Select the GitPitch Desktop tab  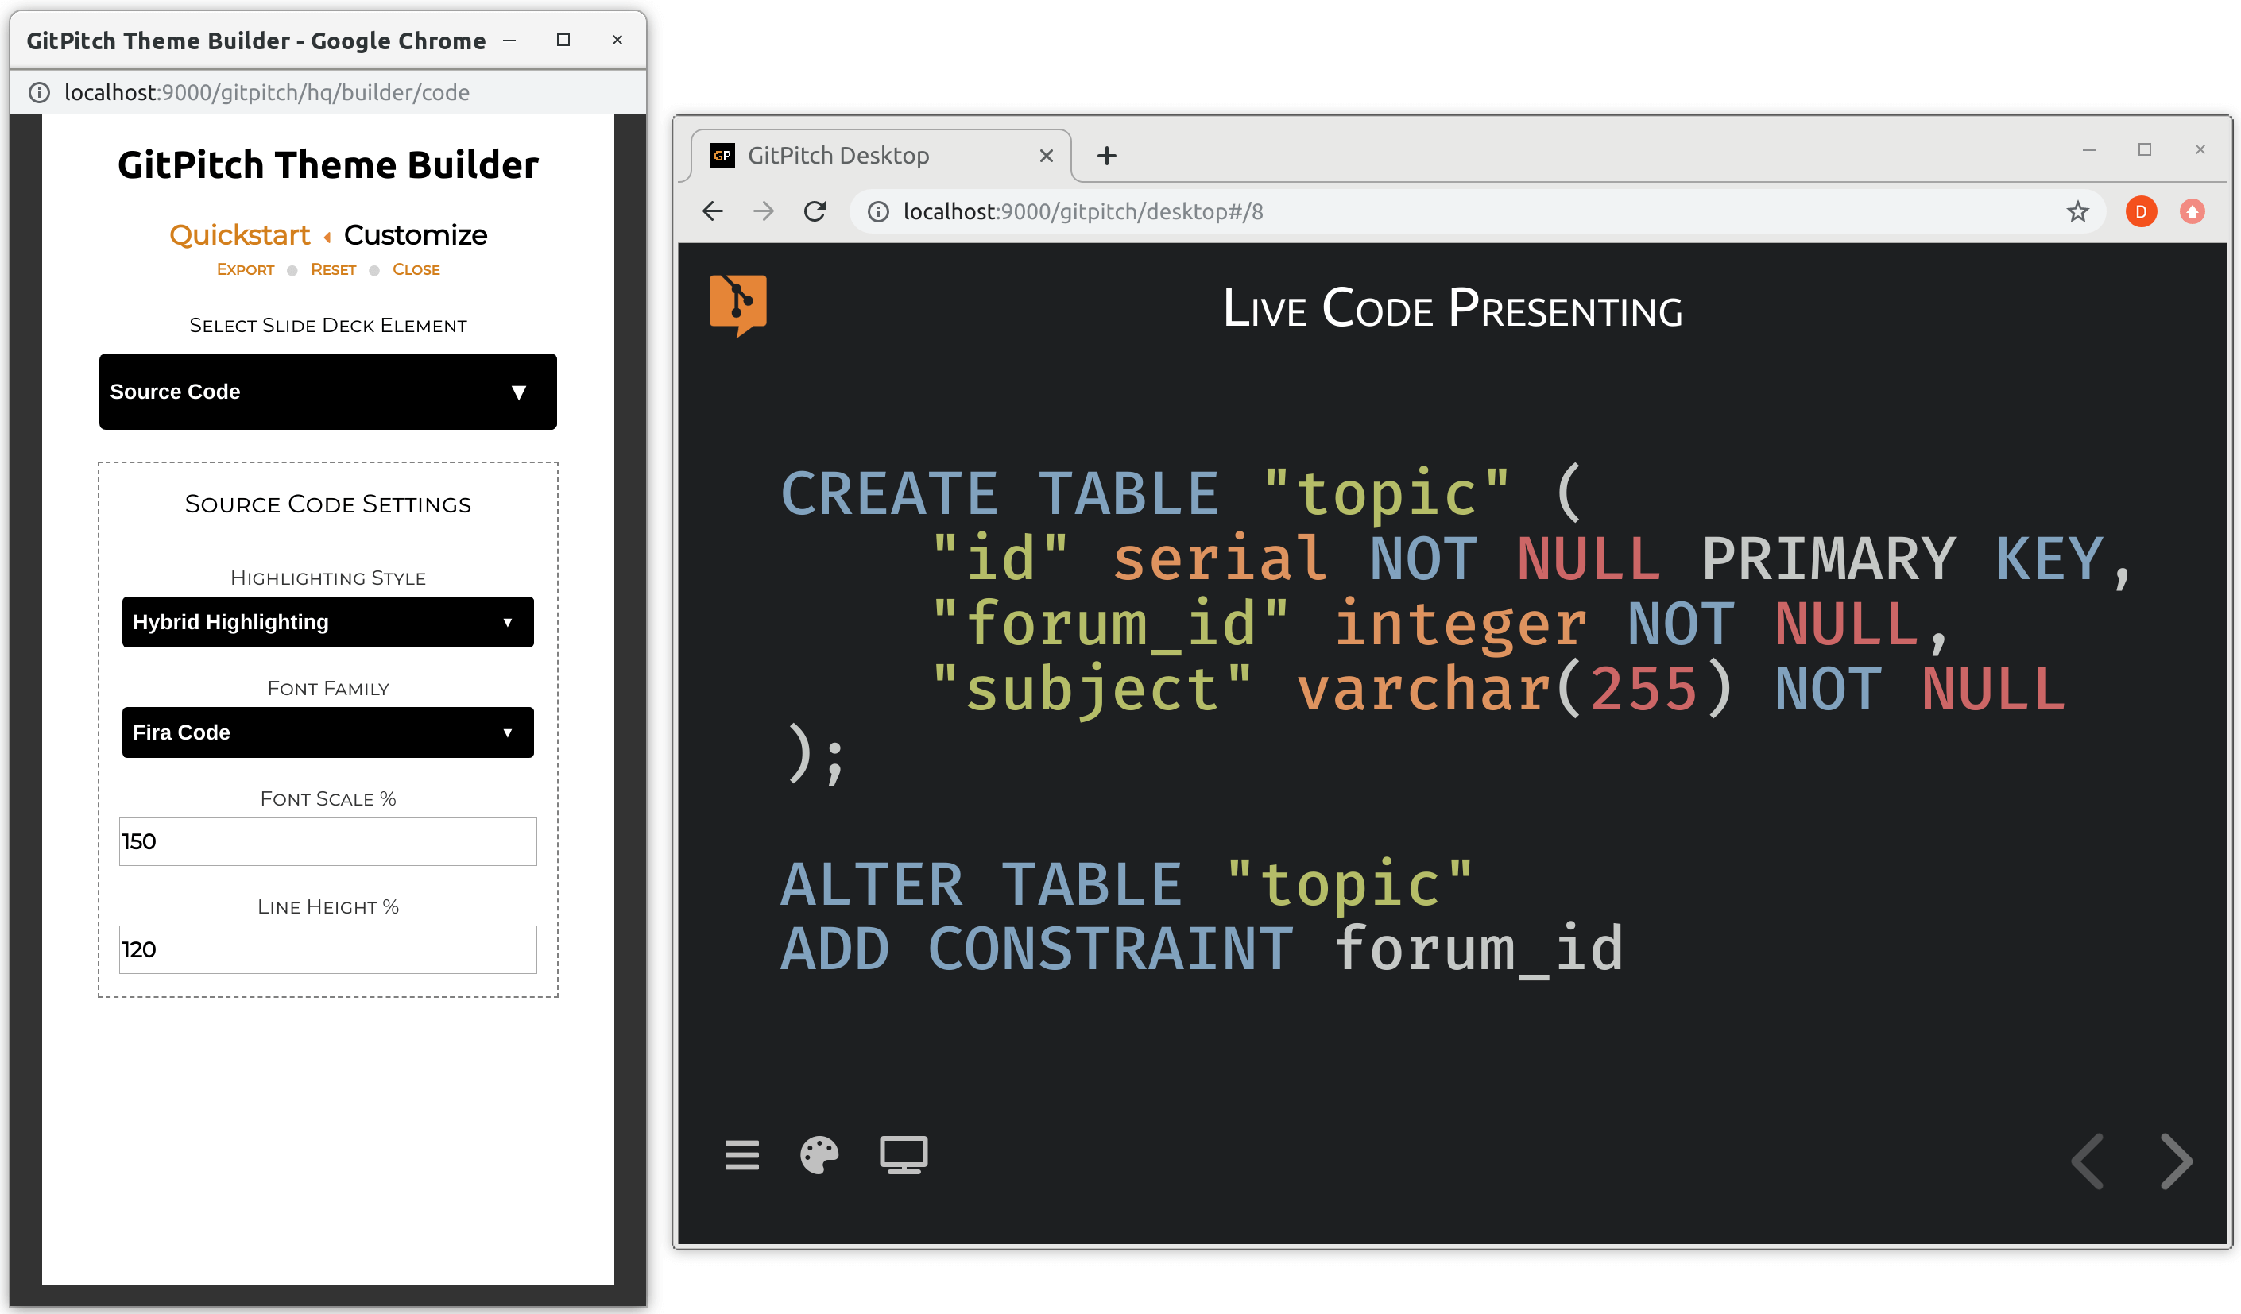coord(881,156)
